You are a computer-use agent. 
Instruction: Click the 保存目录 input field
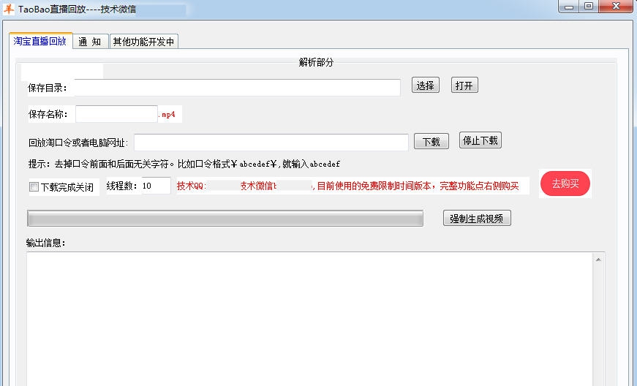pos(237,88)
